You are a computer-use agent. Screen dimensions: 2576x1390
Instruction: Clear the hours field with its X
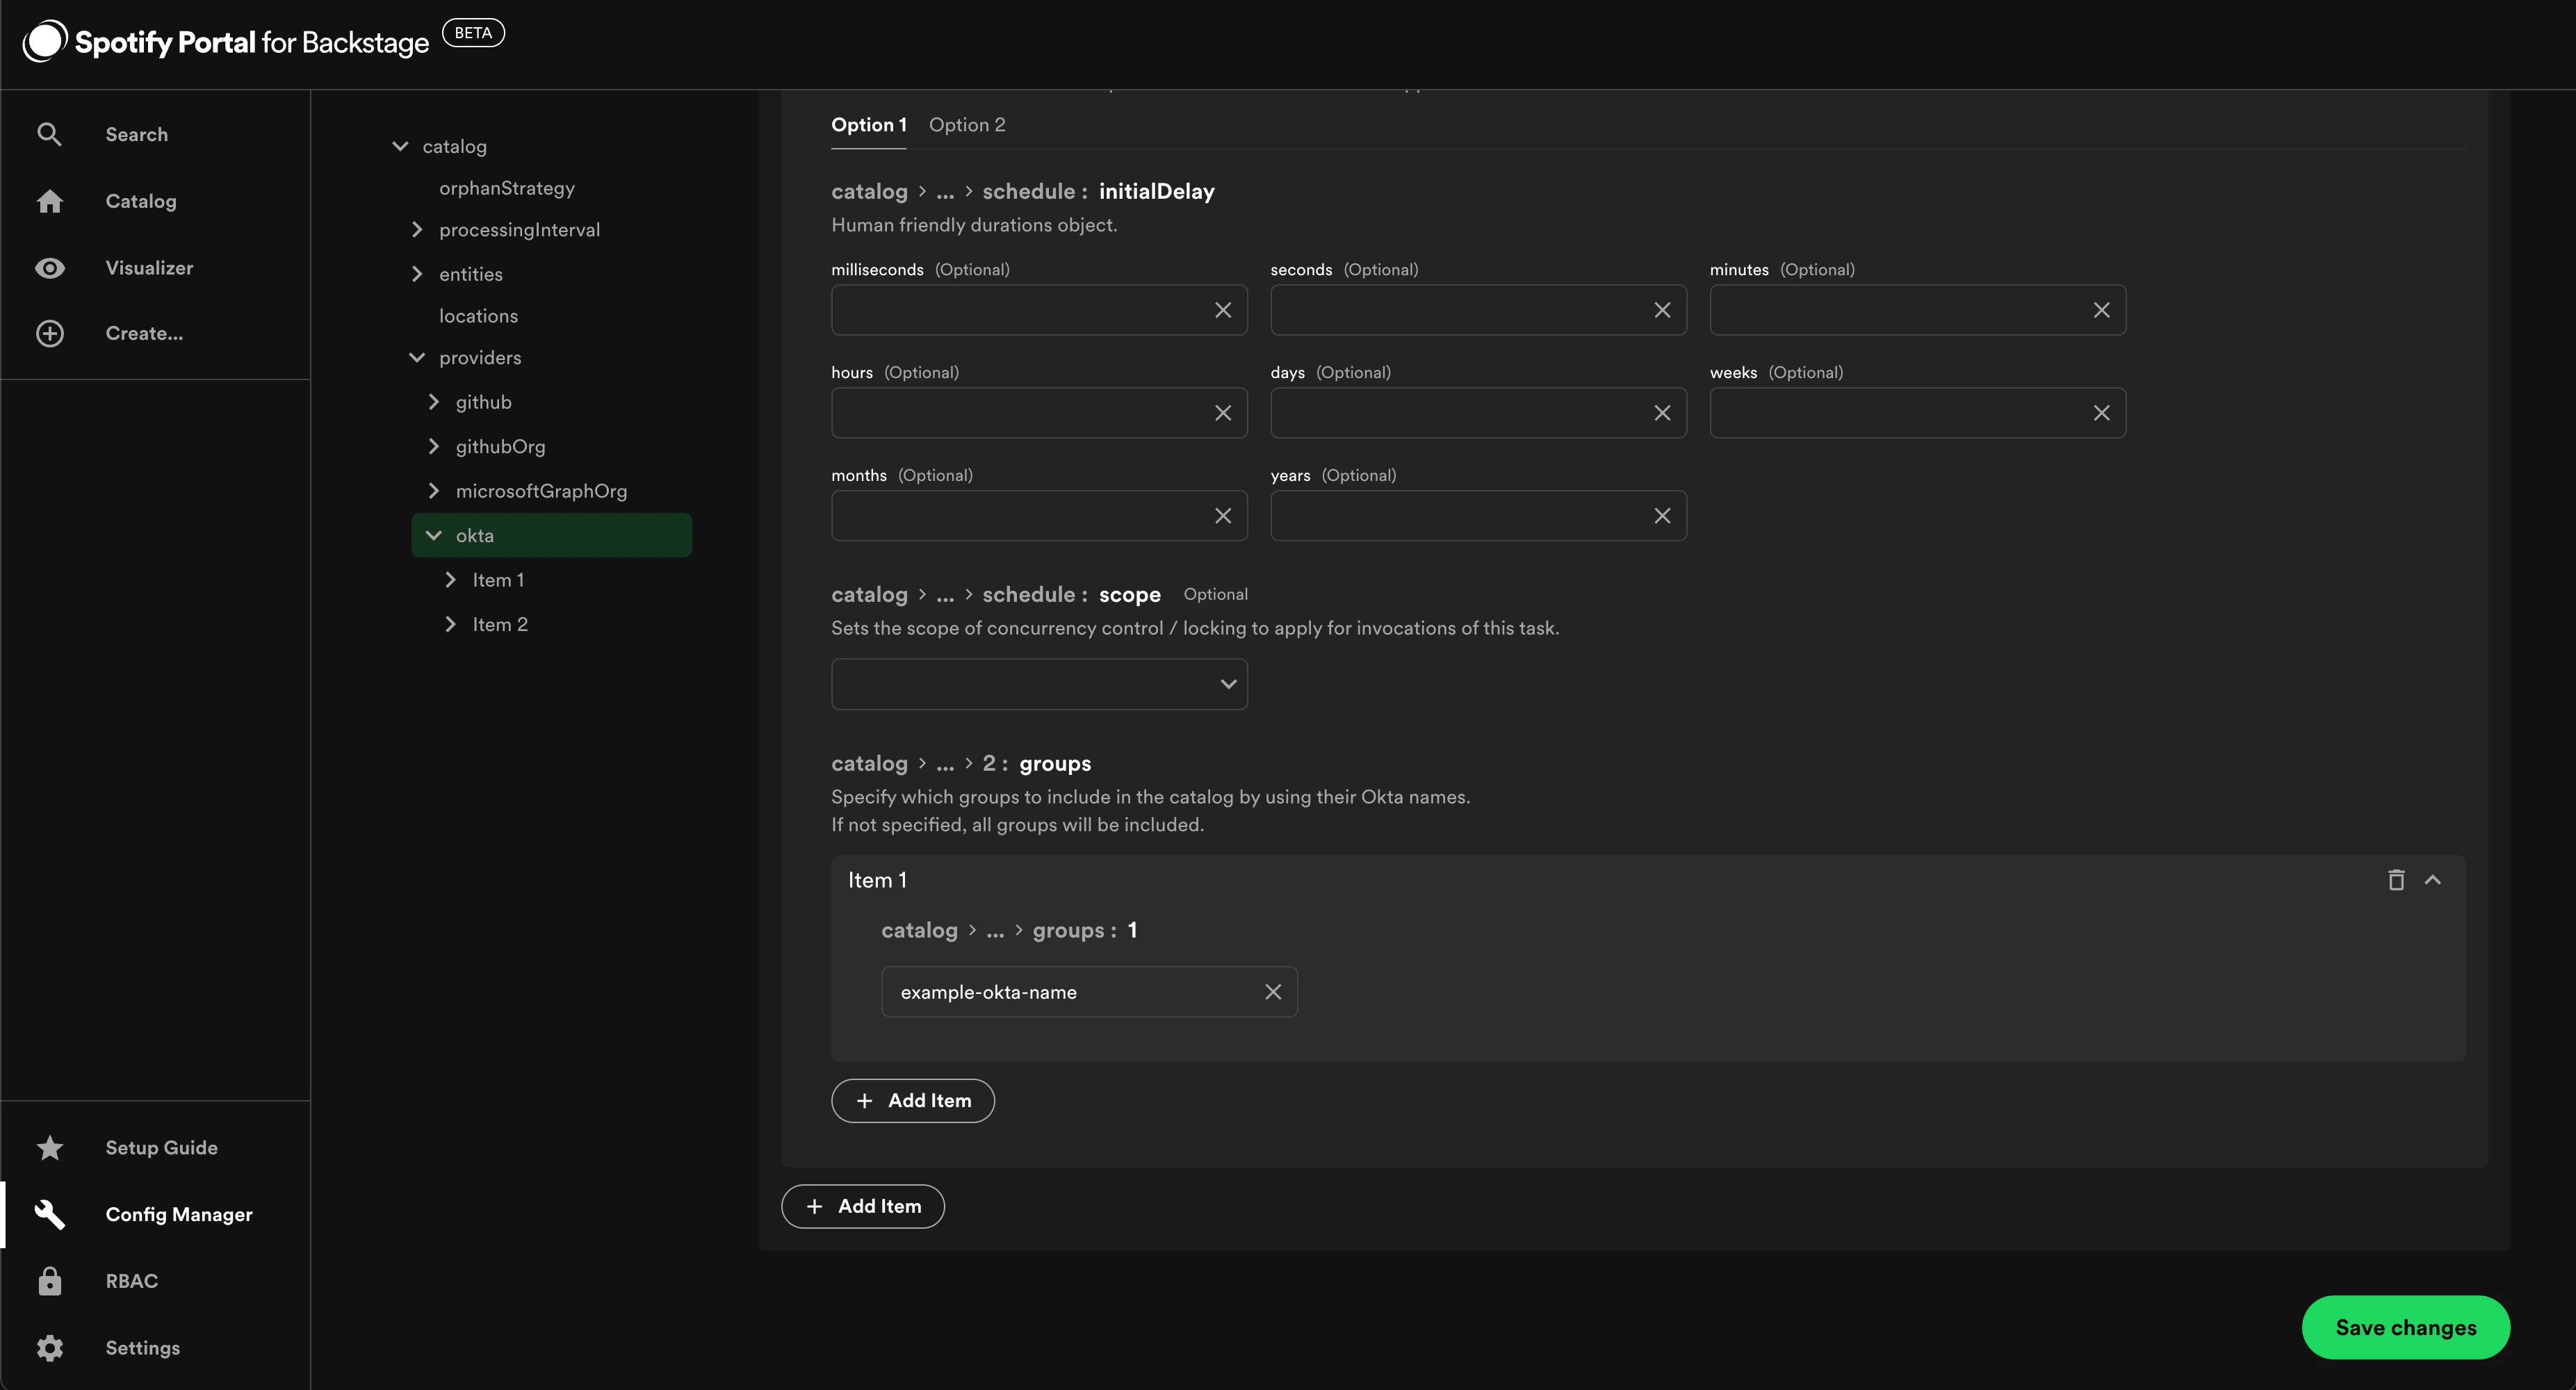click(x=1222, y=413)
